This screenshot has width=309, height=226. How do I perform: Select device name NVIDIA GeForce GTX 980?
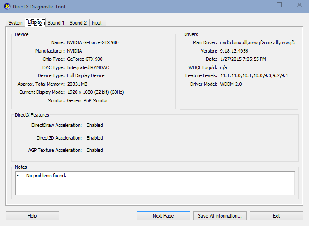[x=93, y=42]
